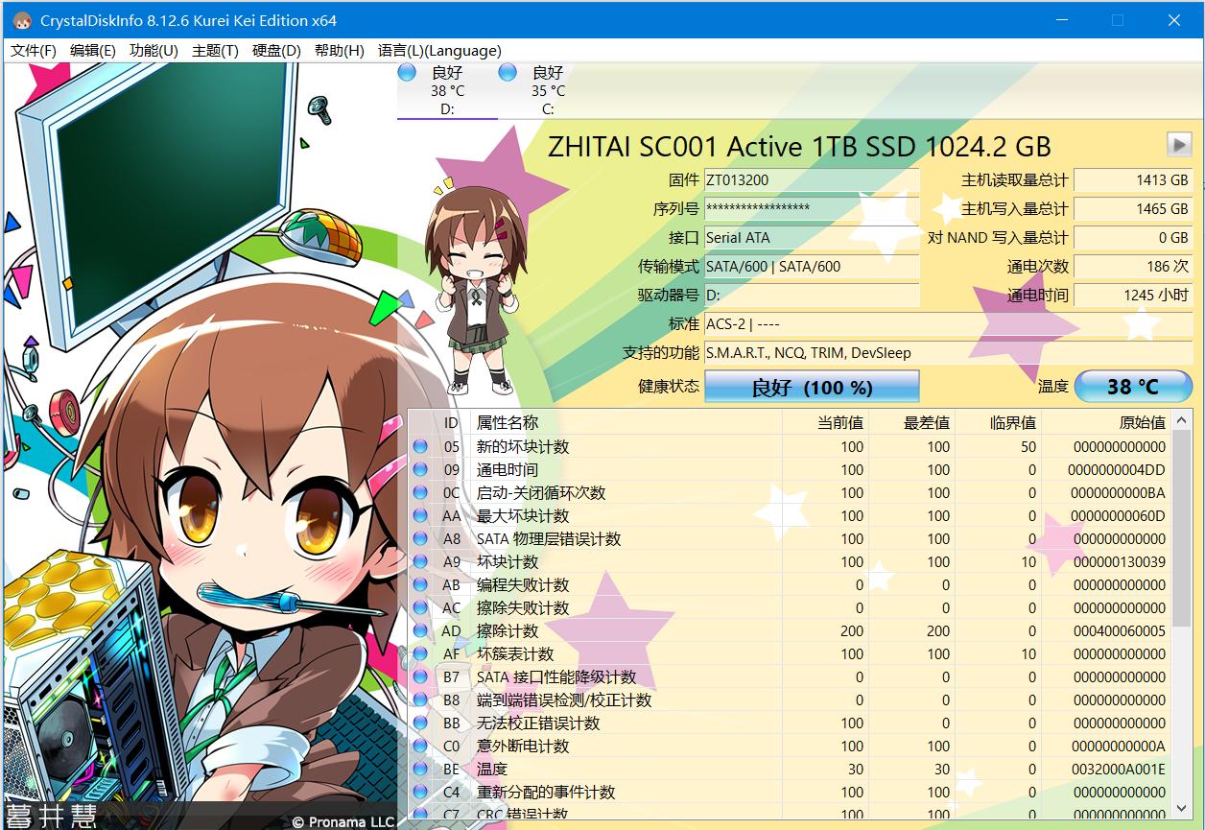Click the masked 序列号 serial number field
The width and height of the screenshot is (1205, 830).
tap(812, 208)
